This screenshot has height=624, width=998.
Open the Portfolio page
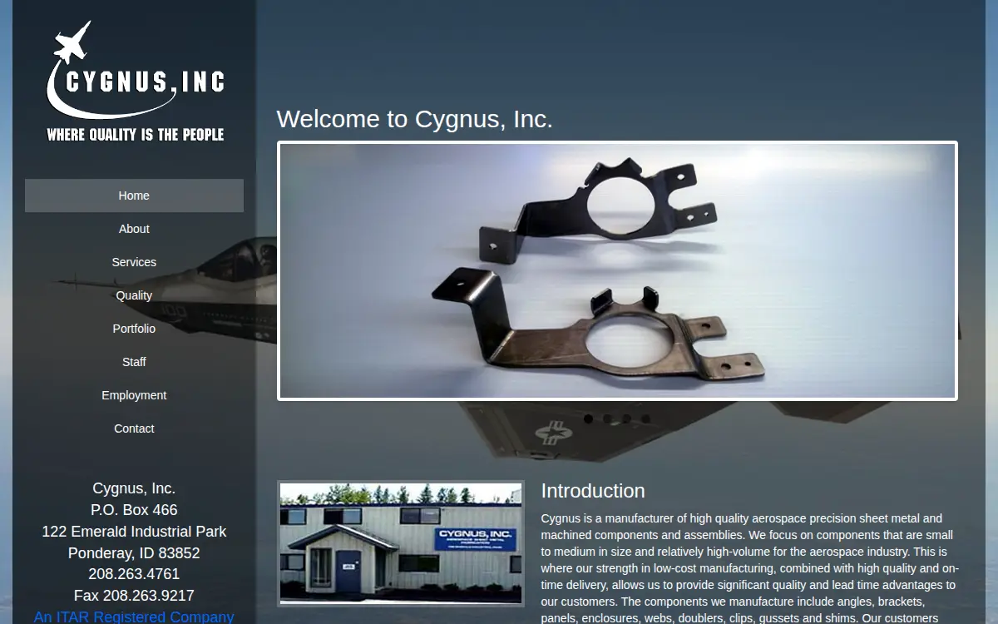[x=134, y=329]
